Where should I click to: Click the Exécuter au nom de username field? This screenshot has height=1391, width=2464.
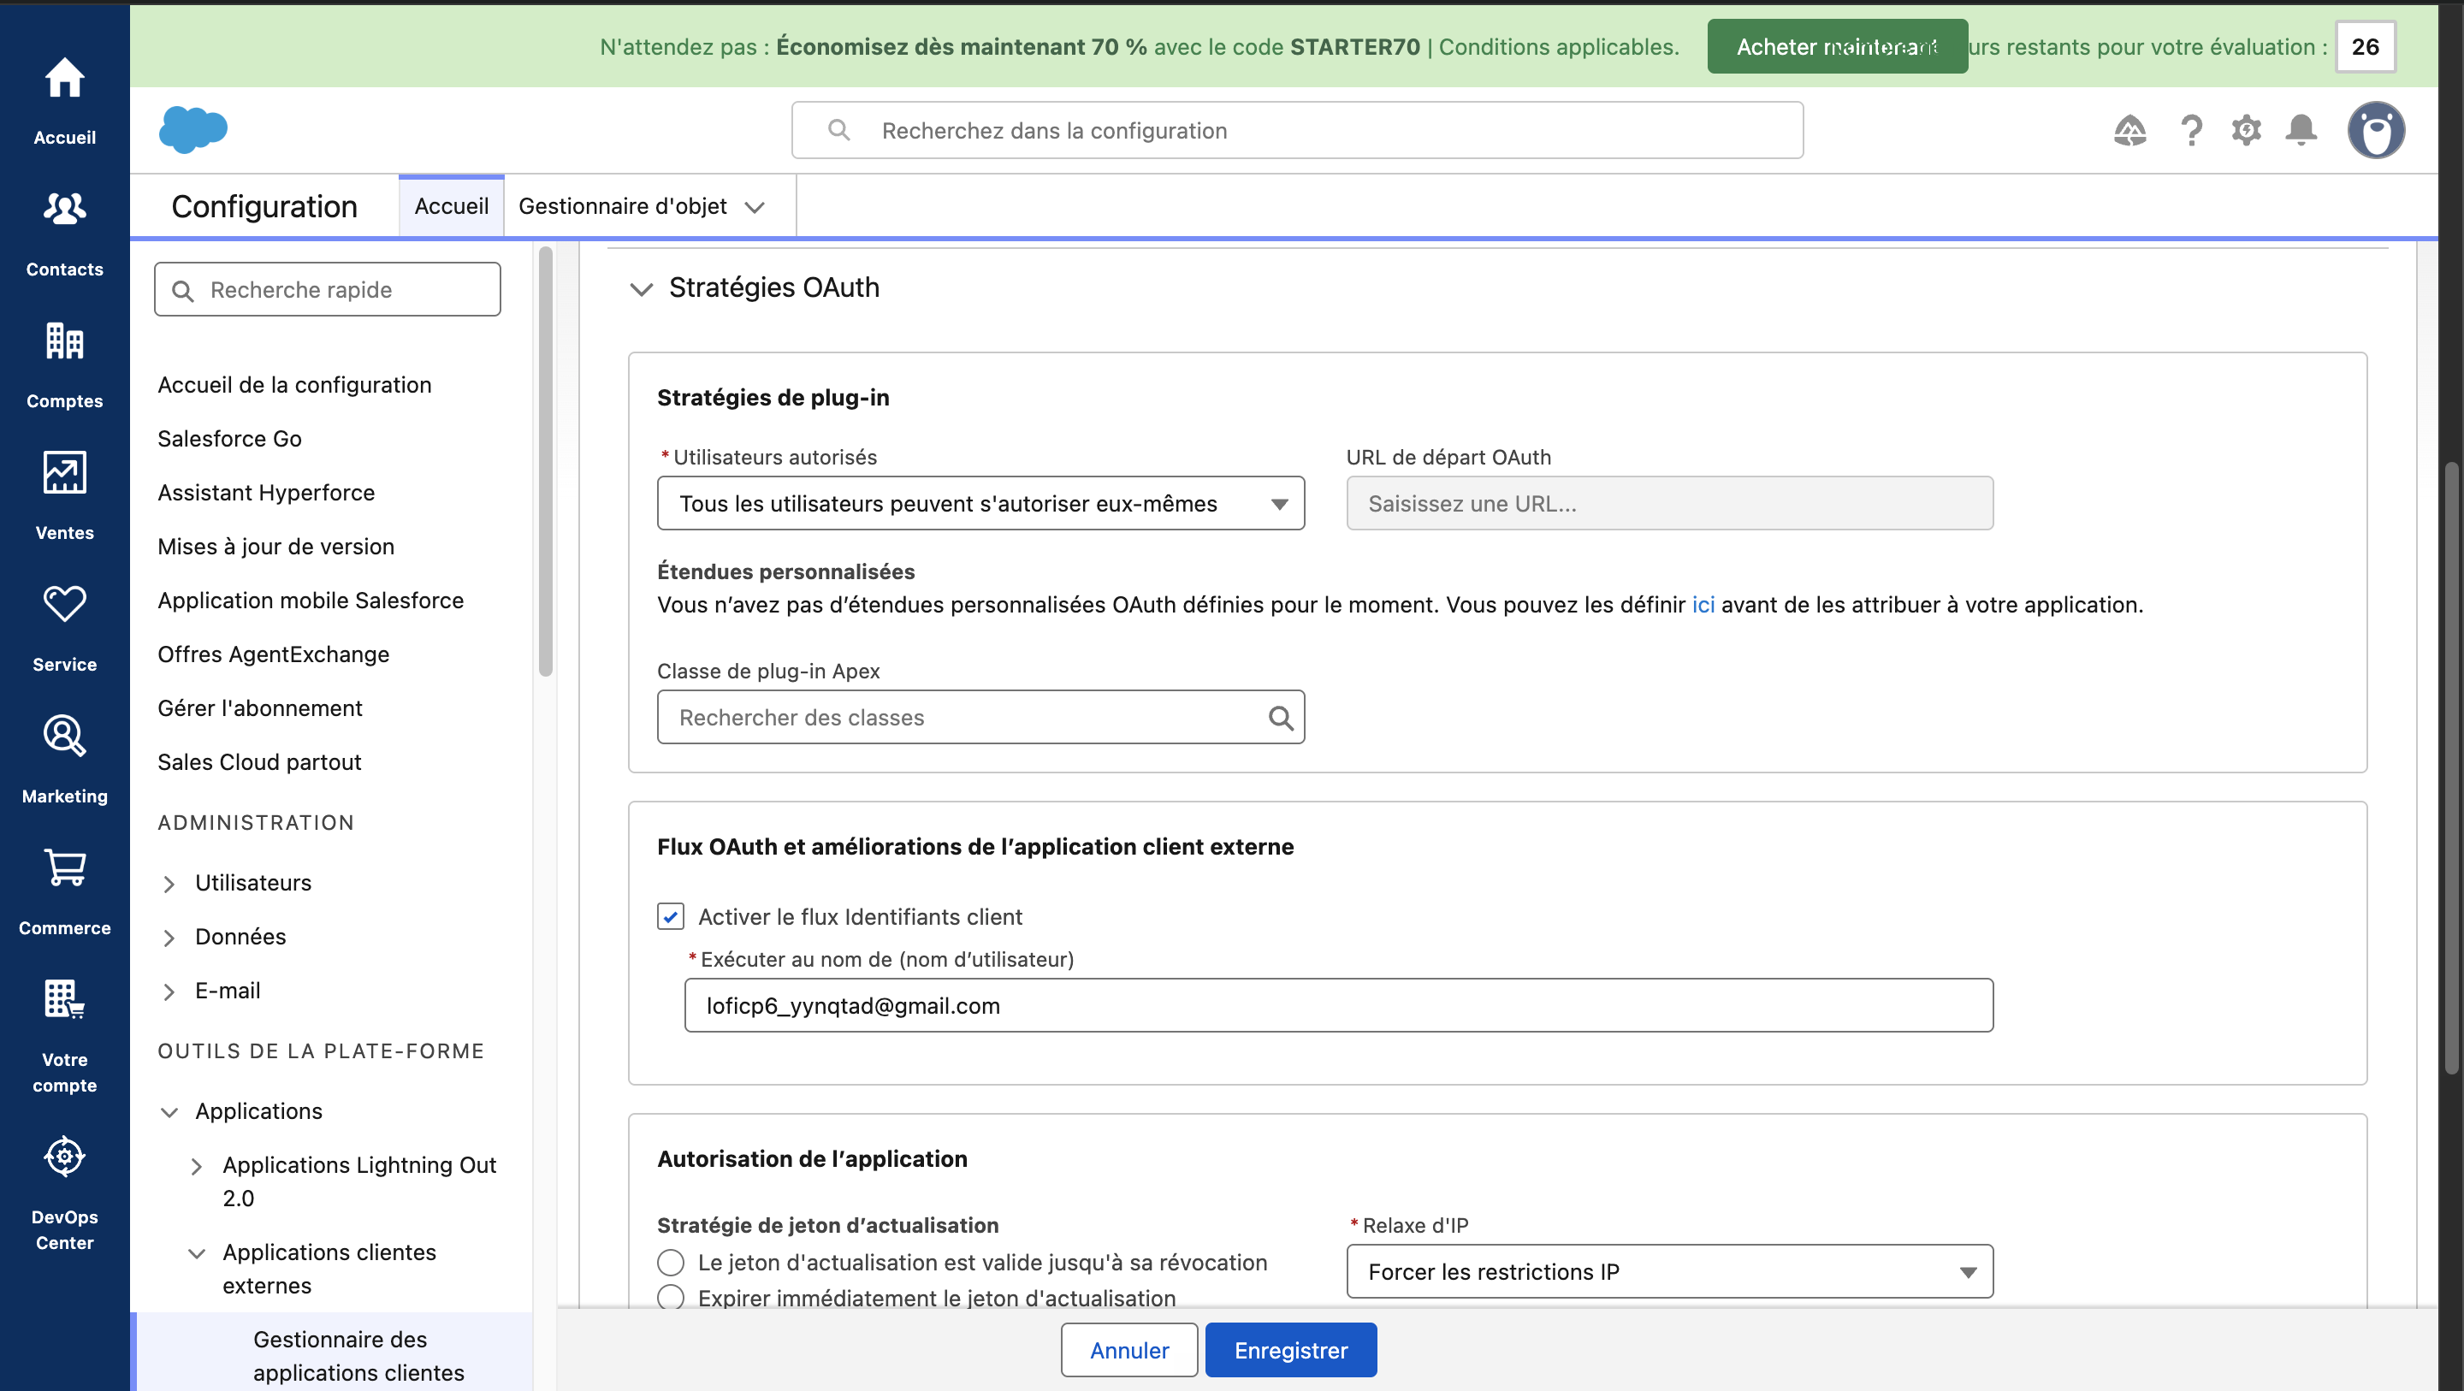point(1338,1005)
